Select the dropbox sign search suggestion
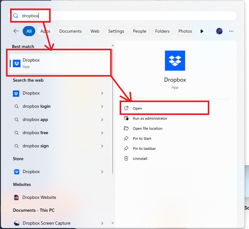 point(36,146)
